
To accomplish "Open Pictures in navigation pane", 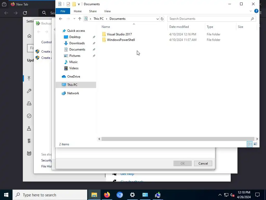I will pyautogui.click(x=75, y=56).
